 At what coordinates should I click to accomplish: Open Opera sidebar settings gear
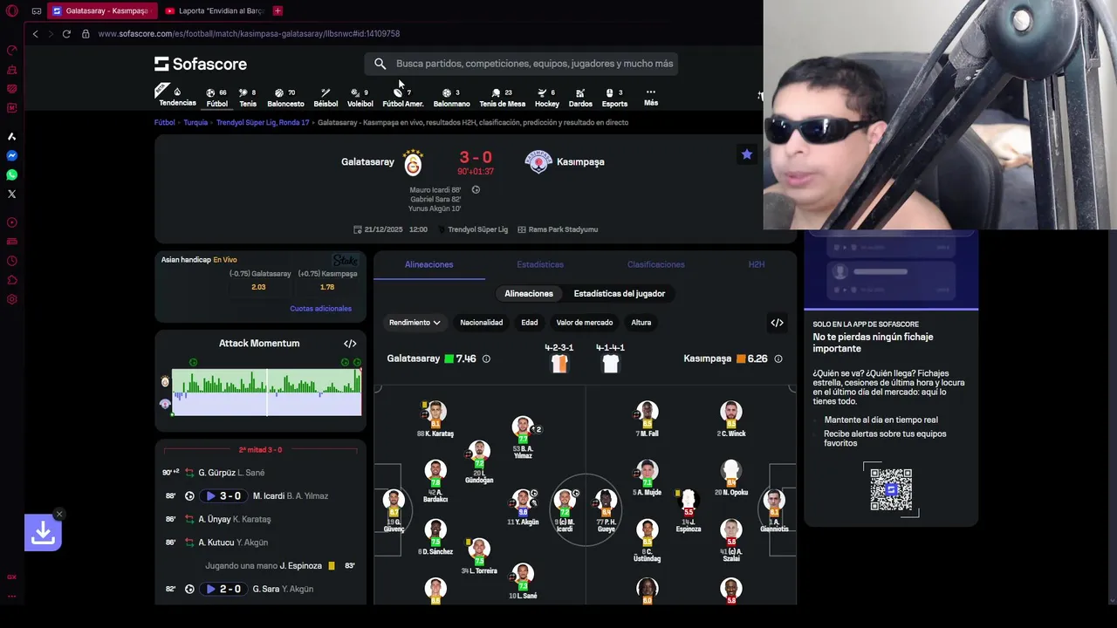tap(12, 299)
